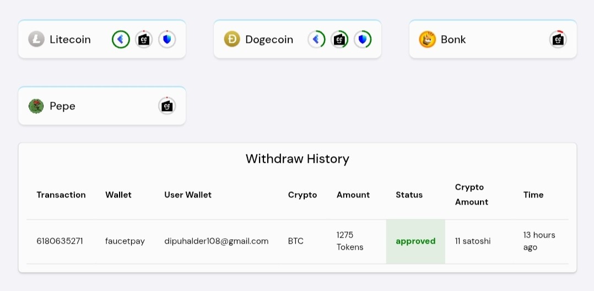Click the Status column header
This screenshot has height=291, width=594.
(x=409, y=195)
